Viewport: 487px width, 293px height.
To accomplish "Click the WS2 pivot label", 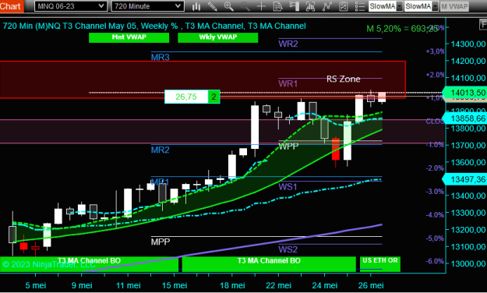I will [x=288, y=249].
